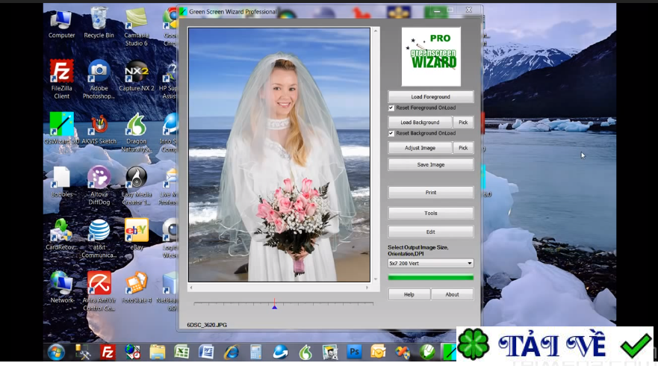
Task: Launch AKVIS Sketch from the desktop
Action: (x=99, y=125)
